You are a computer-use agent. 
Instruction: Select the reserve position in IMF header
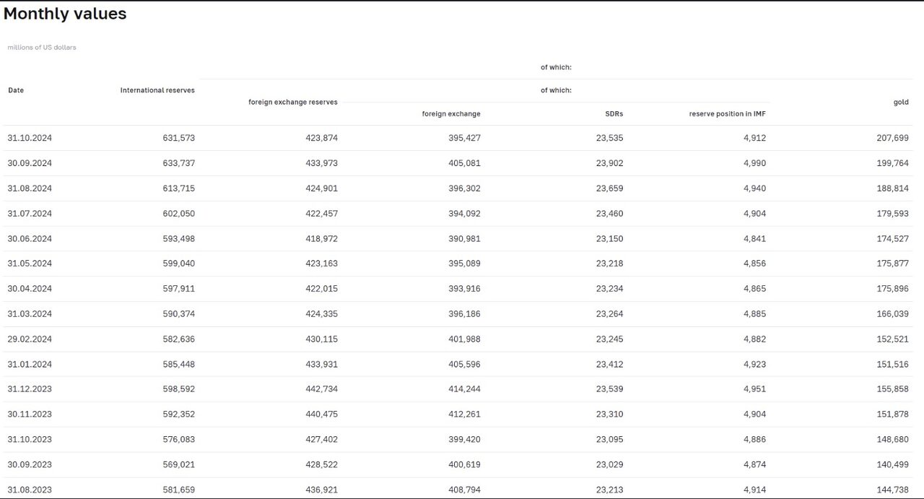point(728,113)
